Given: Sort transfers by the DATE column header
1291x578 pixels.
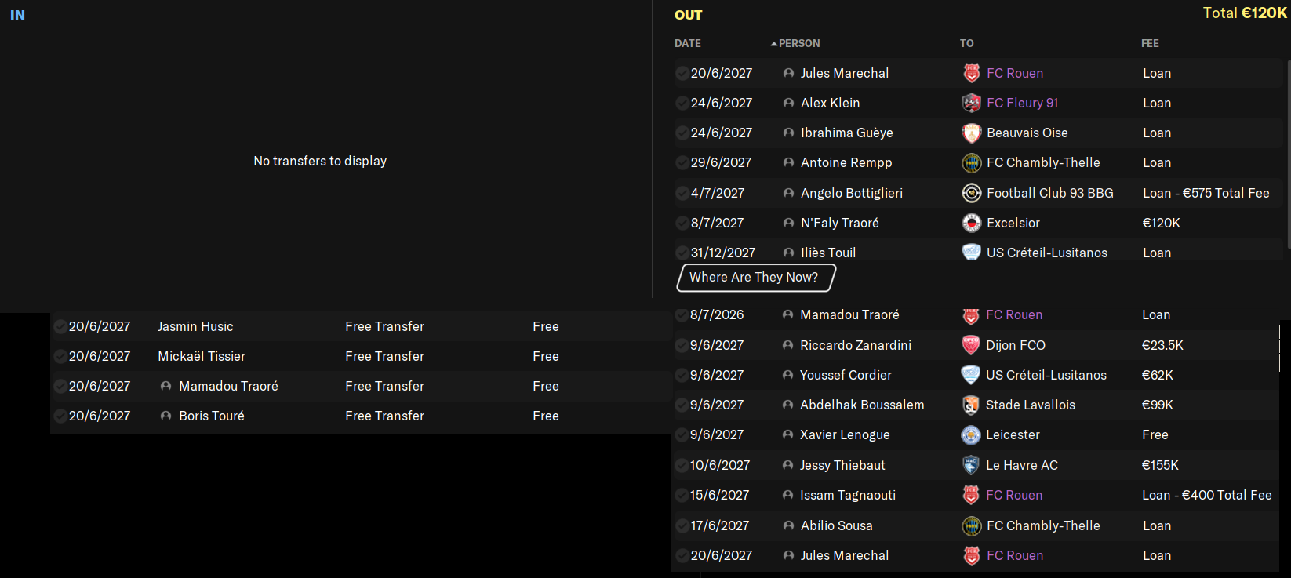Looking at the screenshot, I should point(688,43).
